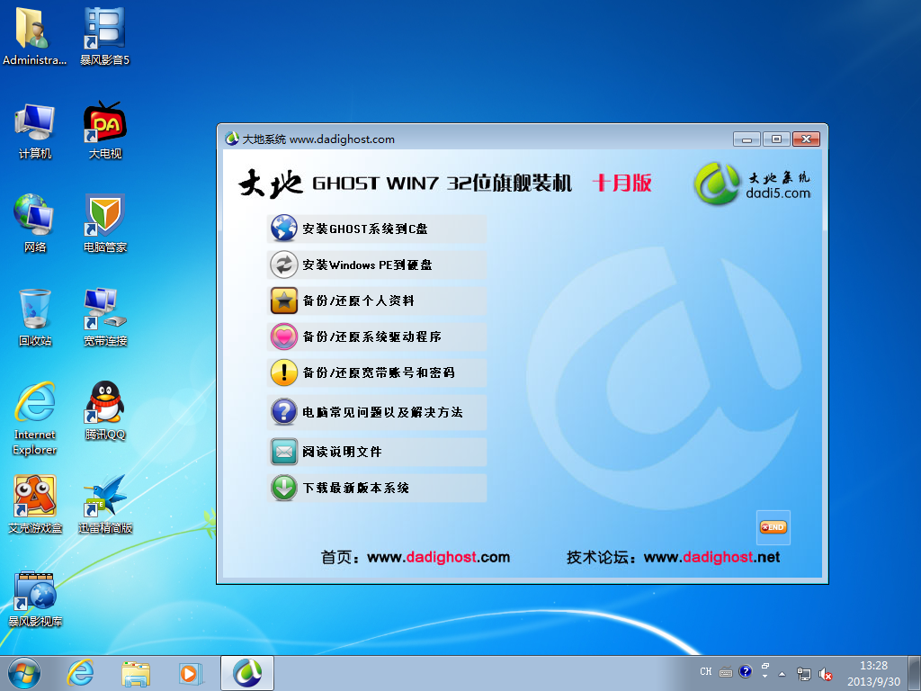Click the 大地系统 taskbar button
The width and height of the screenshot is (921, 691).
pos(247,673)
